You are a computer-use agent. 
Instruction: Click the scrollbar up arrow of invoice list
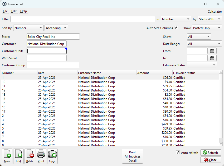(221, 72)
